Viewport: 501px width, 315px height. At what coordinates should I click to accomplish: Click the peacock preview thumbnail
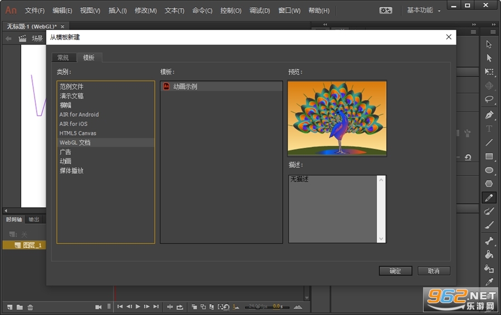[x=337, y=118]
